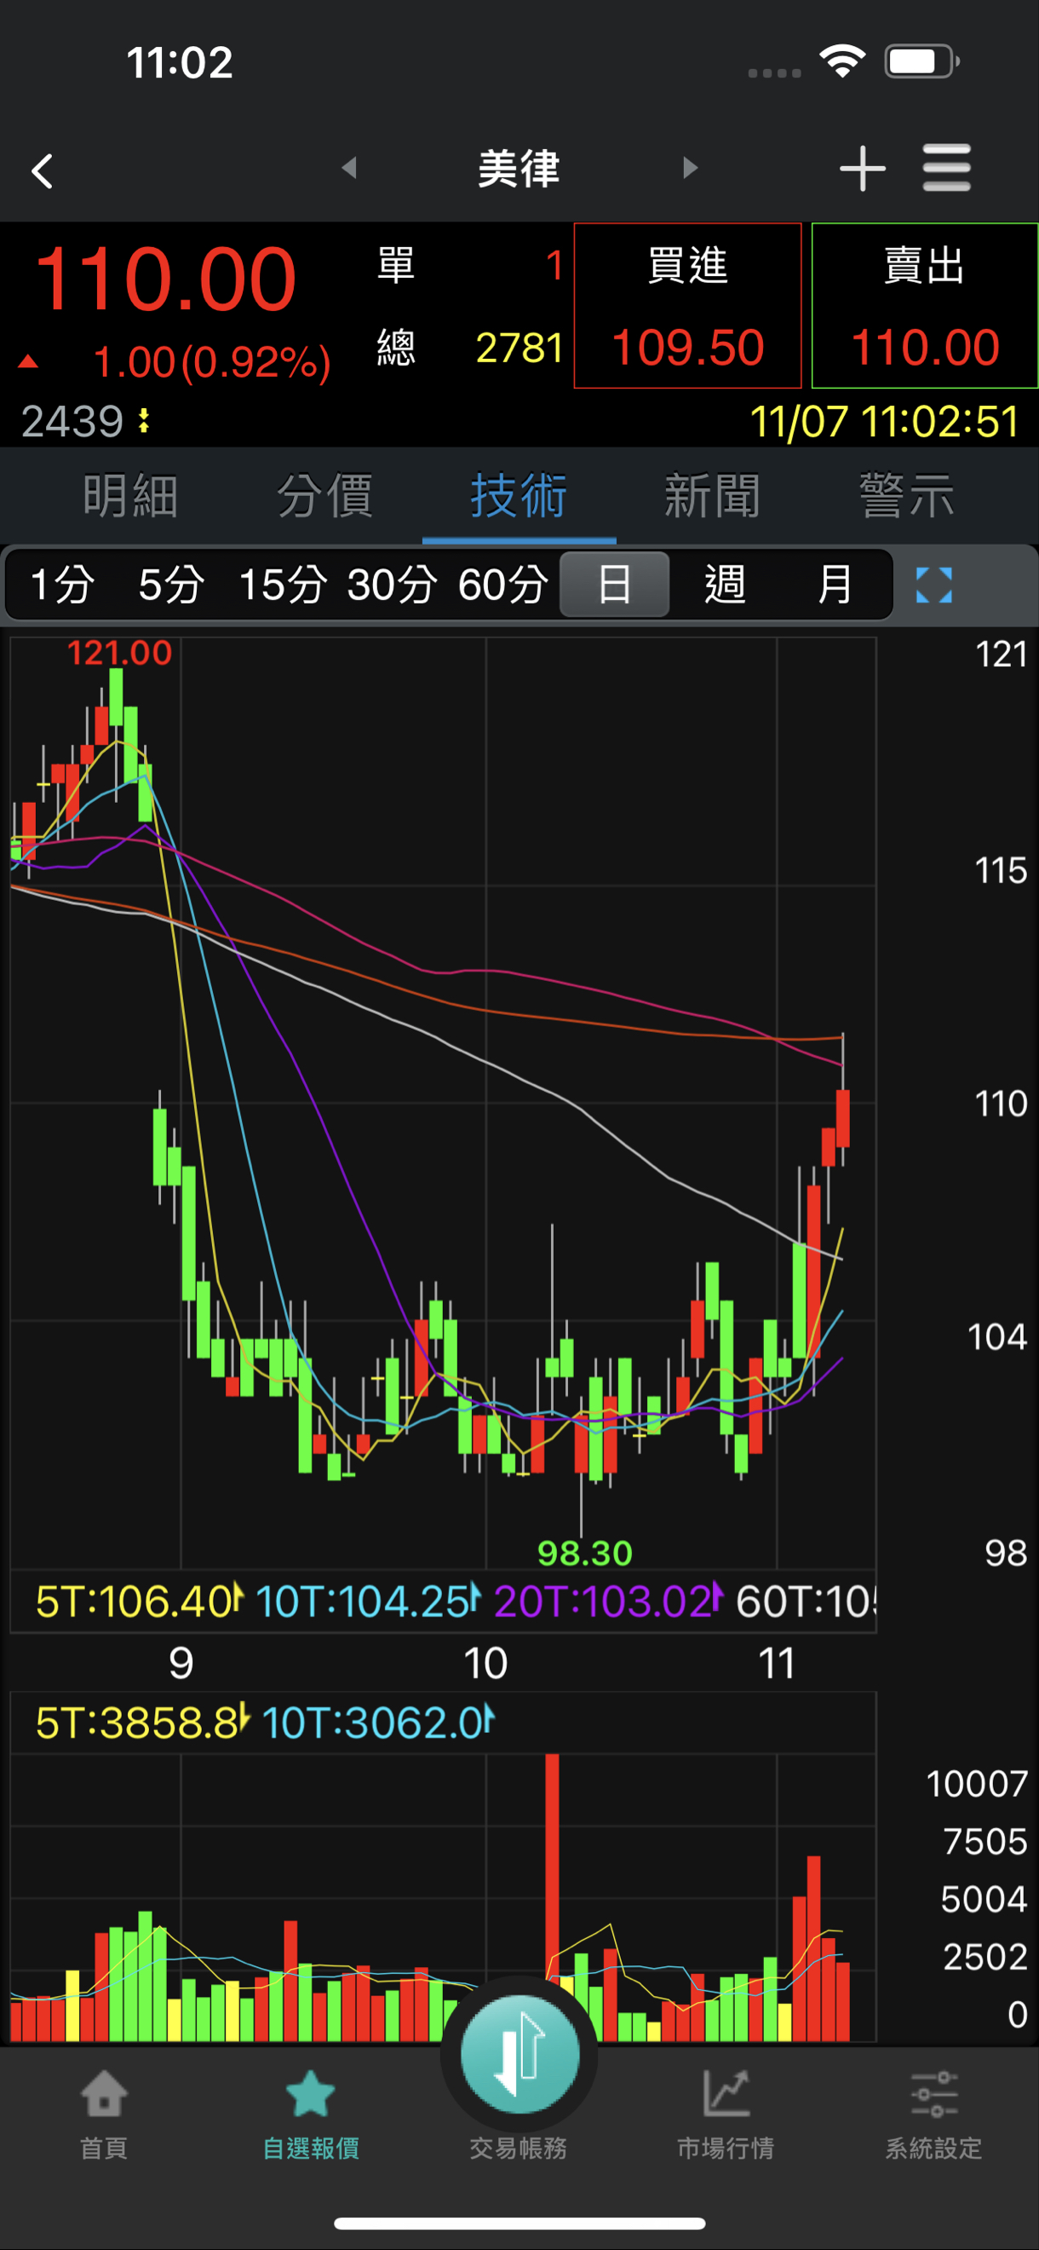Open the central trade order button
Image resolution: width=1039 pixels, height=2250 pixels.
tap(519, 2055)
